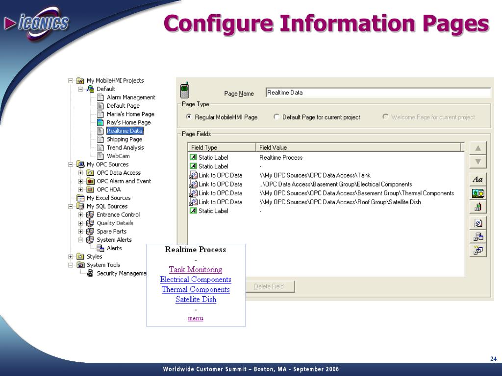Select row with Basement Group\Thermal Components value
The image size is (502, 376).
coord(326,193)
